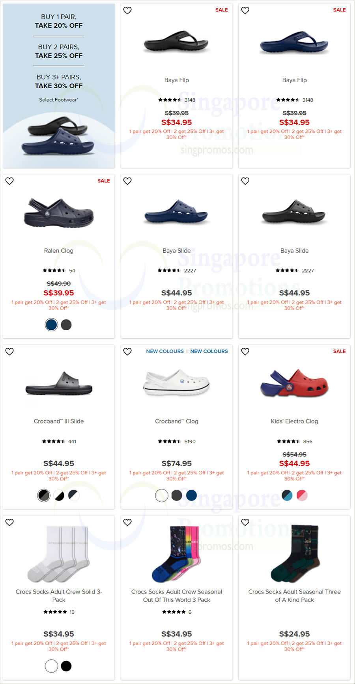The image size is (355, 684).
Task: Select navy blue swatch for Ralen Clog
Action: [51, 325]
